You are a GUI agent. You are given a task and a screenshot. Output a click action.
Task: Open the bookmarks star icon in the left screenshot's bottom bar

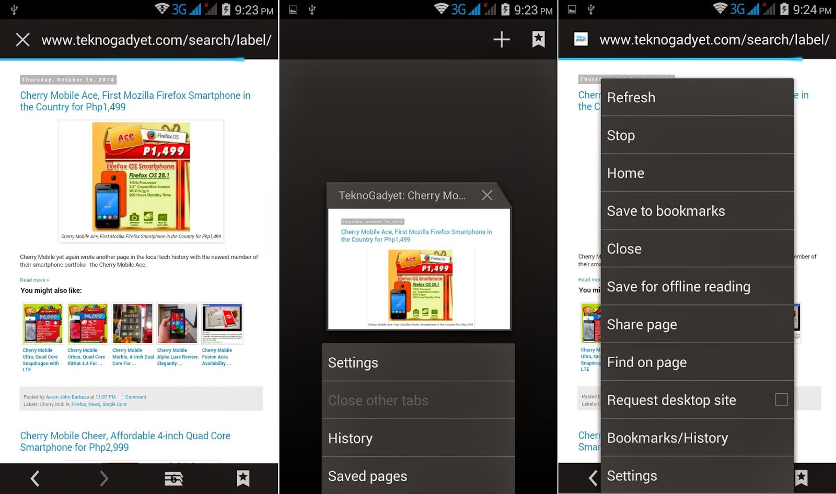[x=243, y=478]
